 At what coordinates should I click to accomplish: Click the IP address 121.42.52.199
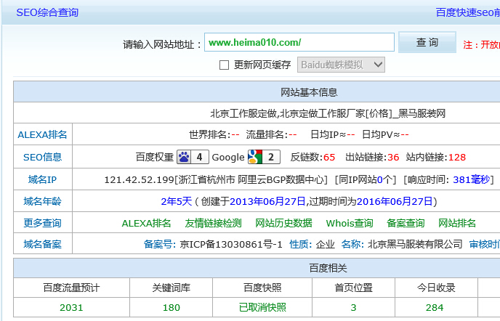(x=139, y=180)
